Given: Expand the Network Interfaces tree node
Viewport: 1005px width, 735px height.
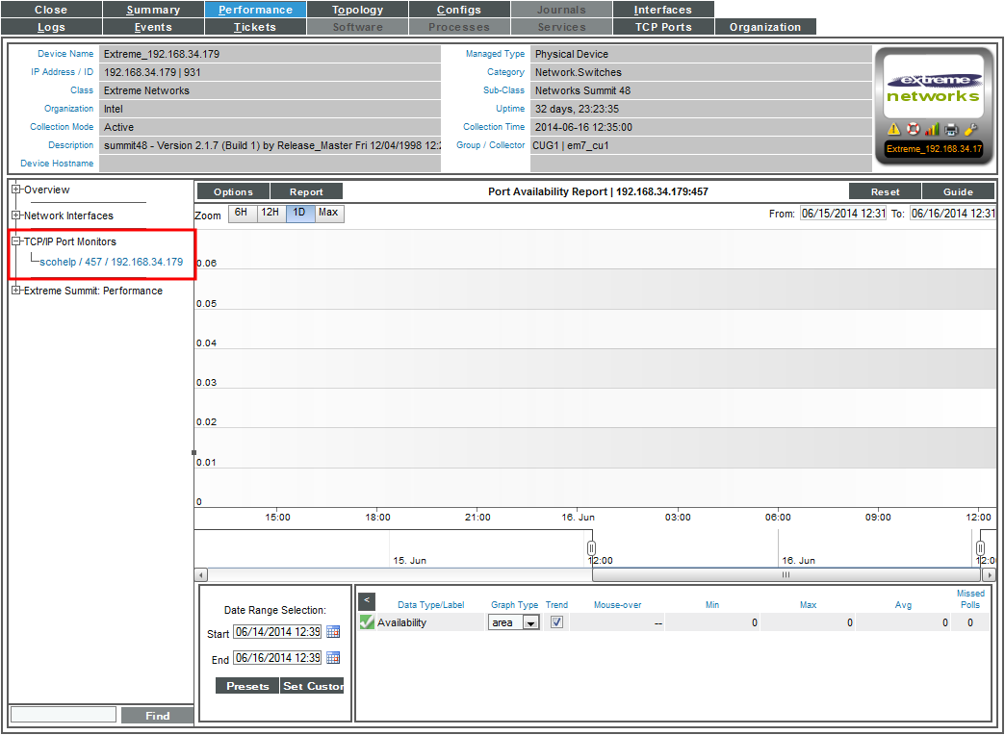Looking at the screenshot, I should 16,215.
